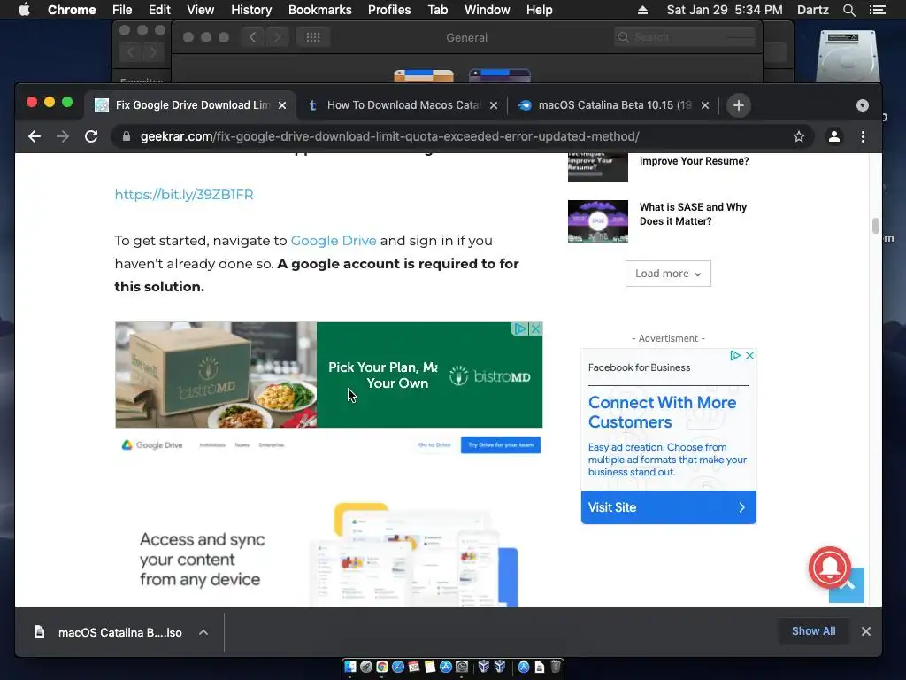Close the Fix Google Drive Download Limit tab
The width and height of the screenshot is (906, 680).
282,105
